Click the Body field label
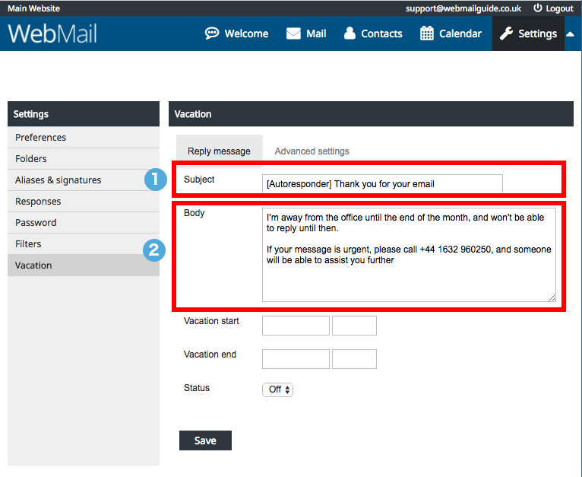 point(194,213)
